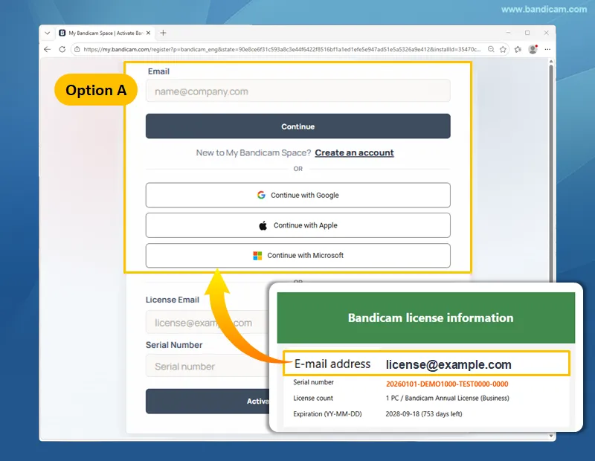Click the scrollbar down arrow
Viewport: 595px width, 461px height.
pyautogui.click(x=551, y=436)
